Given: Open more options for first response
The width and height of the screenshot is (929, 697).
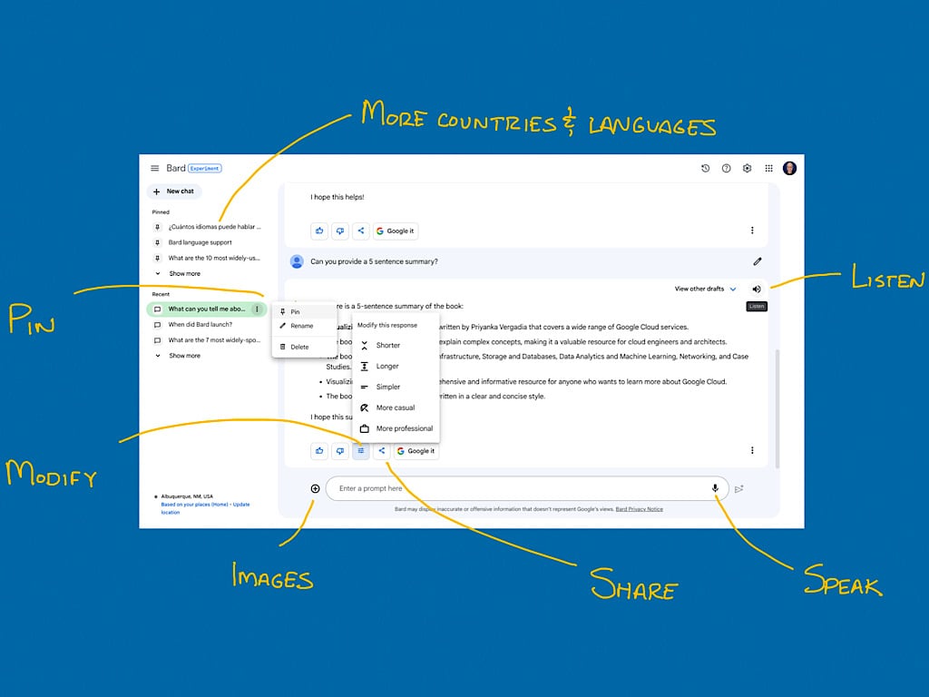Looking at the screenshot, I should coord(752,230).
